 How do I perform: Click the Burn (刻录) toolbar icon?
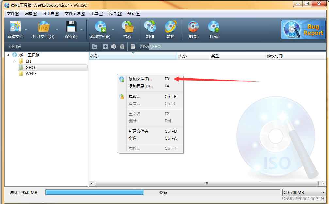click(193, 27)
